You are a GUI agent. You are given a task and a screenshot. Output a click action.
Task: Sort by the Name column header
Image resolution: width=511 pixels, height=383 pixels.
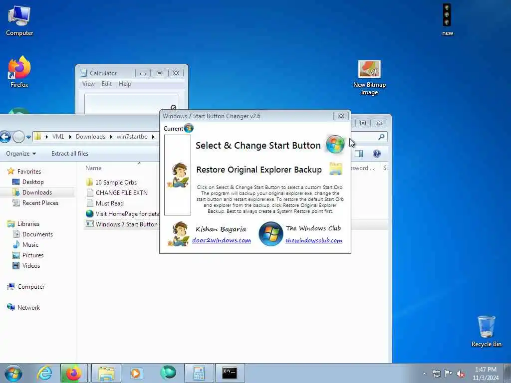point(93,168)
